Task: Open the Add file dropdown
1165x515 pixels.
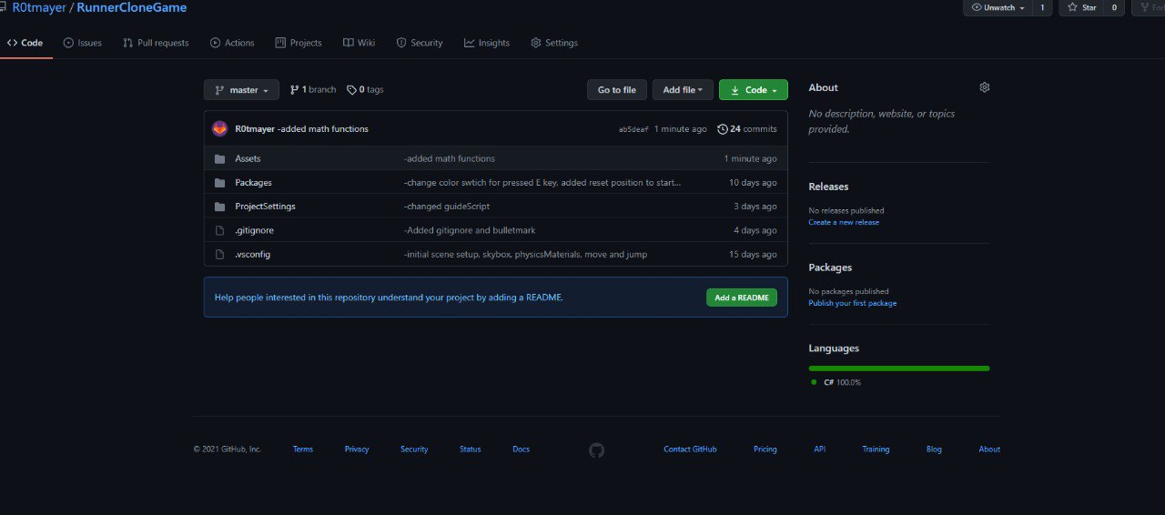Action: pyautogui.click(x=683, y=90)
